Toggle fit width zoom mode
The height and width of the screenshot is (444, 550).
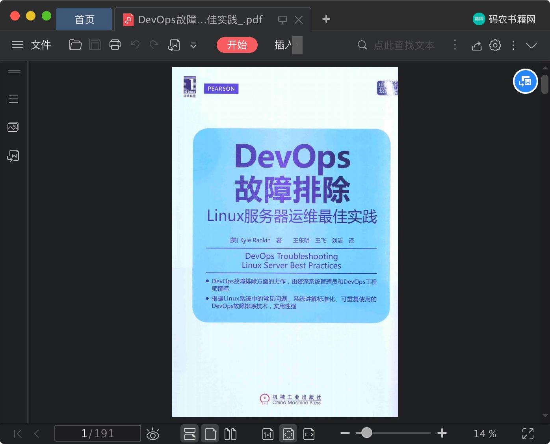pyautogui.click(x=309, y=434)
